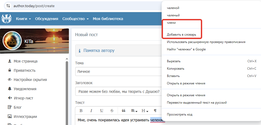Open site info icon in the address bar
This screenshot has height=125, width=261.
pyautogui.click(x=8, y=6)
